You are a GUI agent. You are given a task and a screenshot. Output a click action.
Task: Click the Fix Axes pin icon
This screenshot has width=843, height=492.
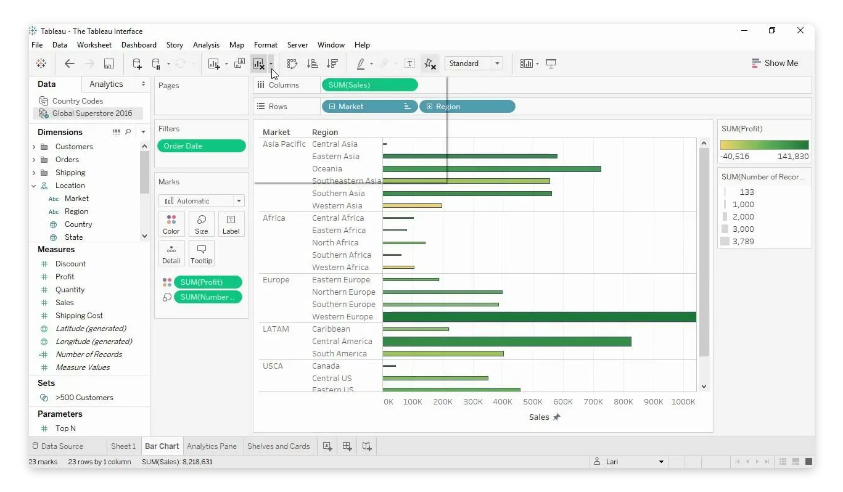(430, 64)
